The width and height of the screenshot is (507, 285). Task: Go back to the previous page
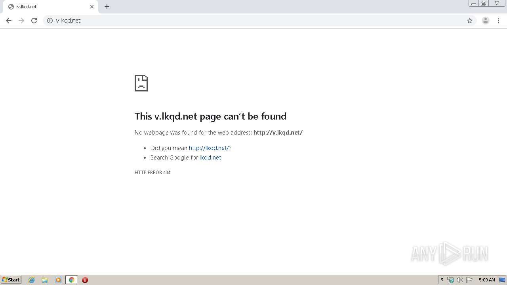click(x=9, y=21)
